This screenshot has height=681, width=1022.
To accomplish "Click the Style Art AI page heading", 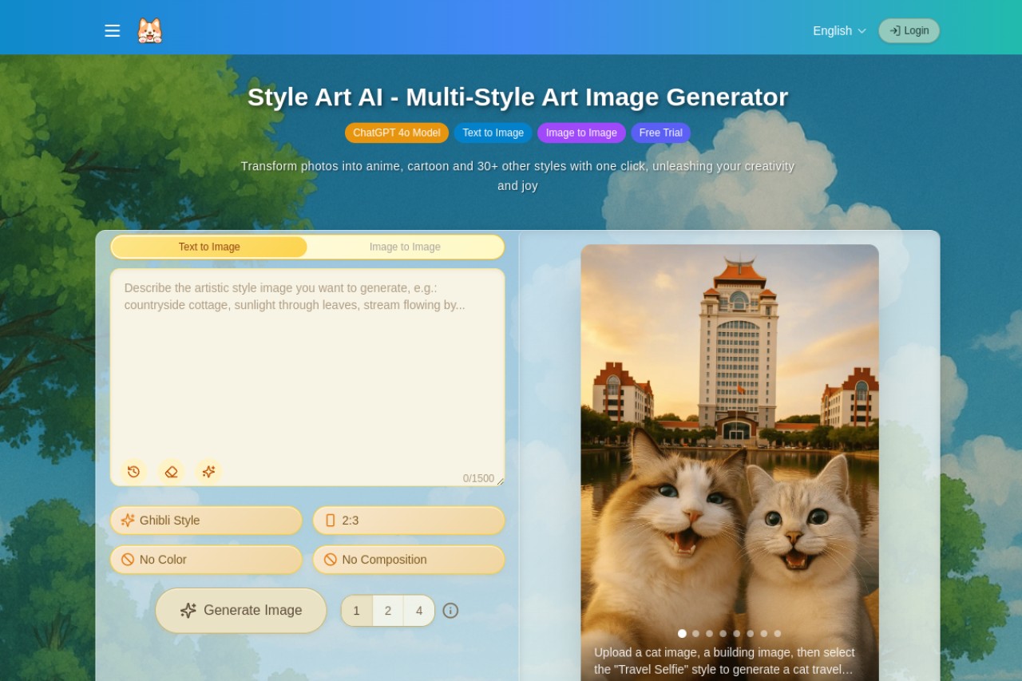I will pyautogui.click(x=517, y=97).
